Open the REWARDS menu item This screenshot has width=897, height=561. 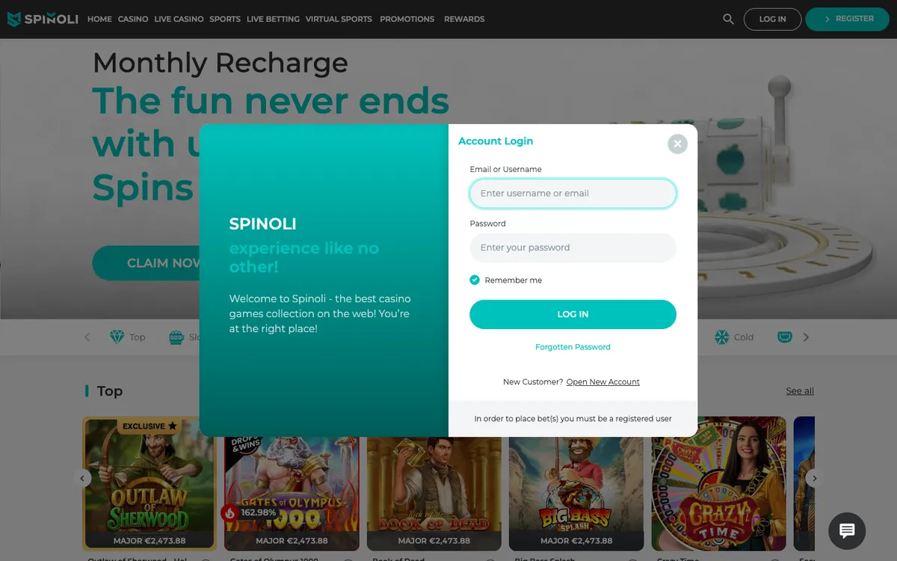click(x=464, y=19)
